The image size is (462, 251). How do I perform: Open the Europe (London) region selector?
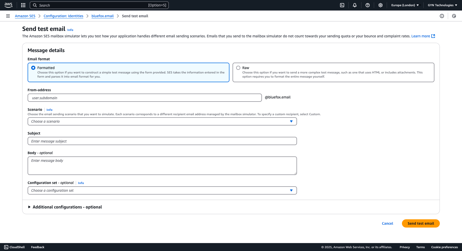pos(404,5)
